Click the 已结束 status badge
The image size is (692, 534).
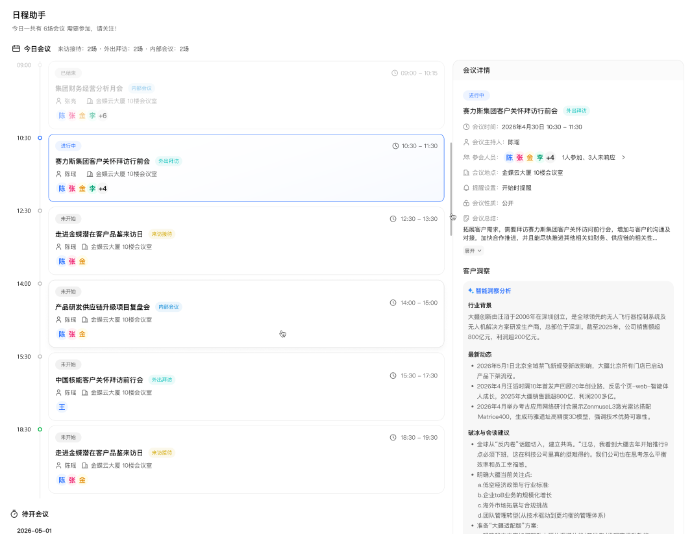pyautogui.click(x=68, y=73)
